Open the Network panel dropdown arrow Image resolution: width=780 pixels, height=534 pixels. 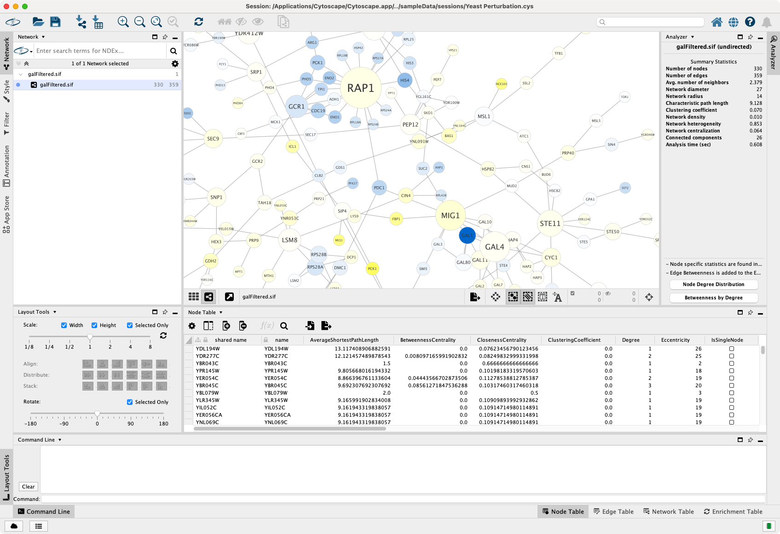[x=43, y=37]
